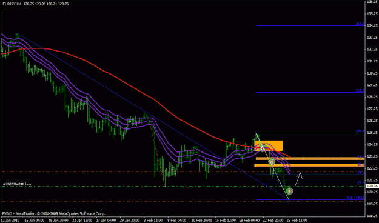This screenshot has height=223, width=379.
Task: Click the 119.25 price axis label
Action: click(372, 204)
